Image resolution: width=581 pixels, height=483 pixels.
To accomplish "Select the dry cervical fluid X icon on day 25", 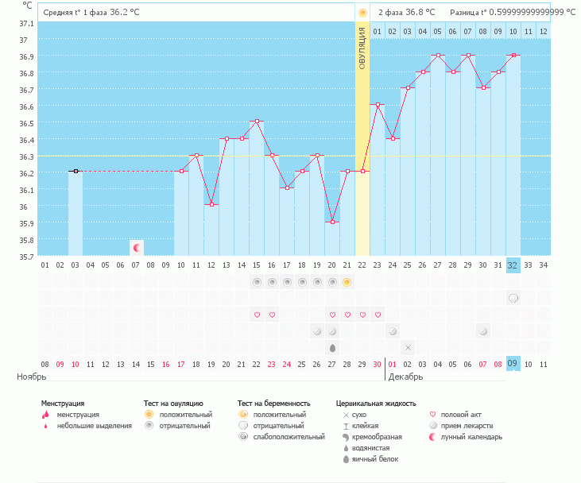I will point(408,347).
